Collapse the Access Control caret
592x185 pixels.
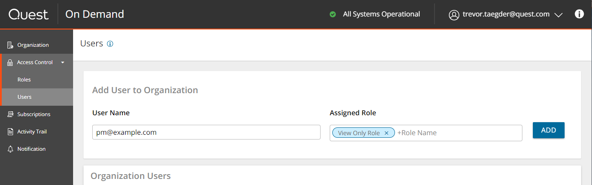click(x=63, y=62)
